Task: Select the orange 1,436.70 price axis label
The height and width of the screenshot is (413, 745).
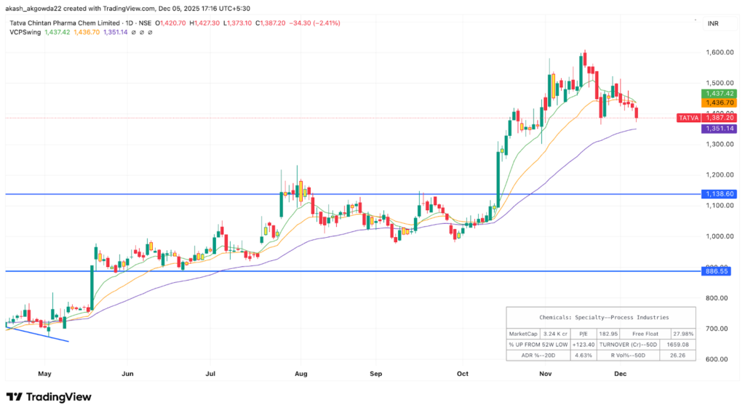Action: [x=717, y=103]
